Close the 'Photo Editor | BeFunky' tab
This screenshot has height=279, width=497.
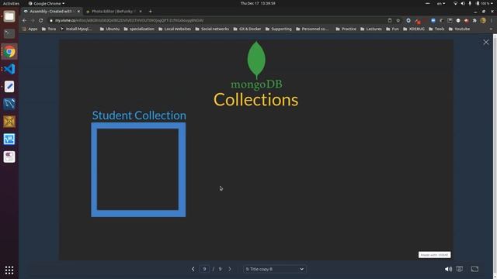141,12
